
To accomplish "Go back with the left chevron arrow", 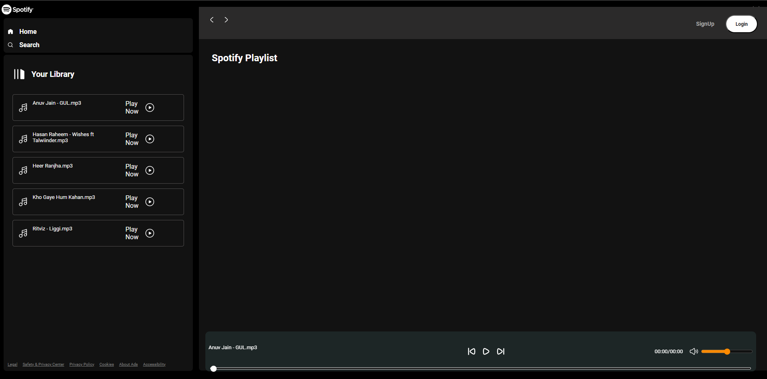I will pyautogui.click(x=212, y=20).
